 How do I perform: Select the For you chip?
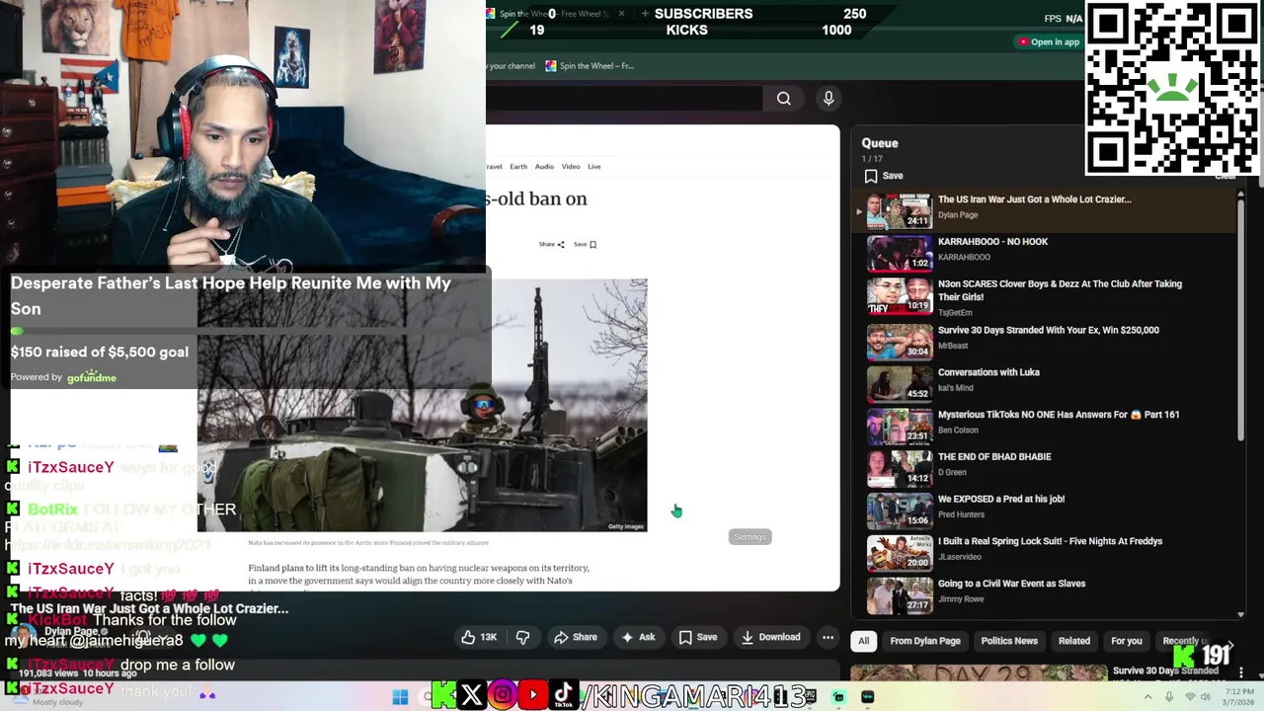point(1127,641)
